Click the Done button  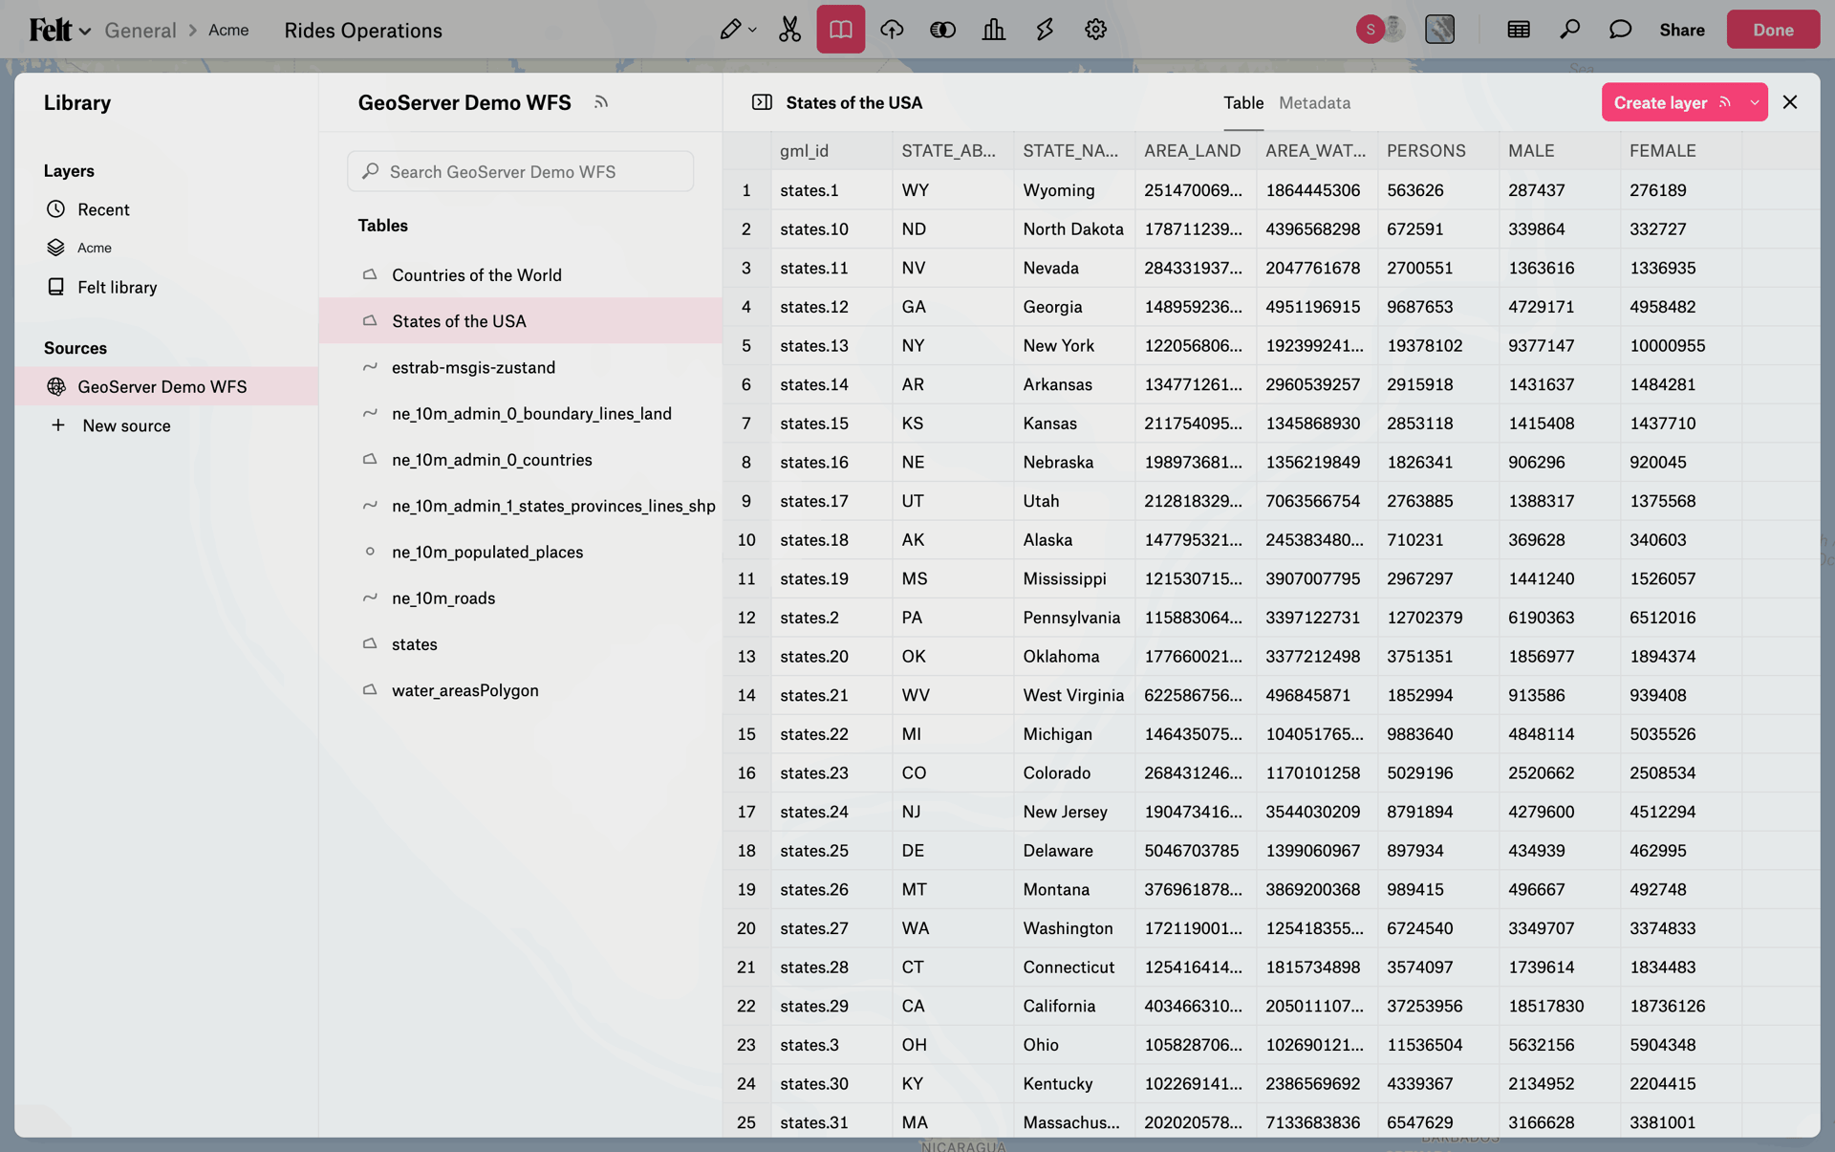[1773, 30]
